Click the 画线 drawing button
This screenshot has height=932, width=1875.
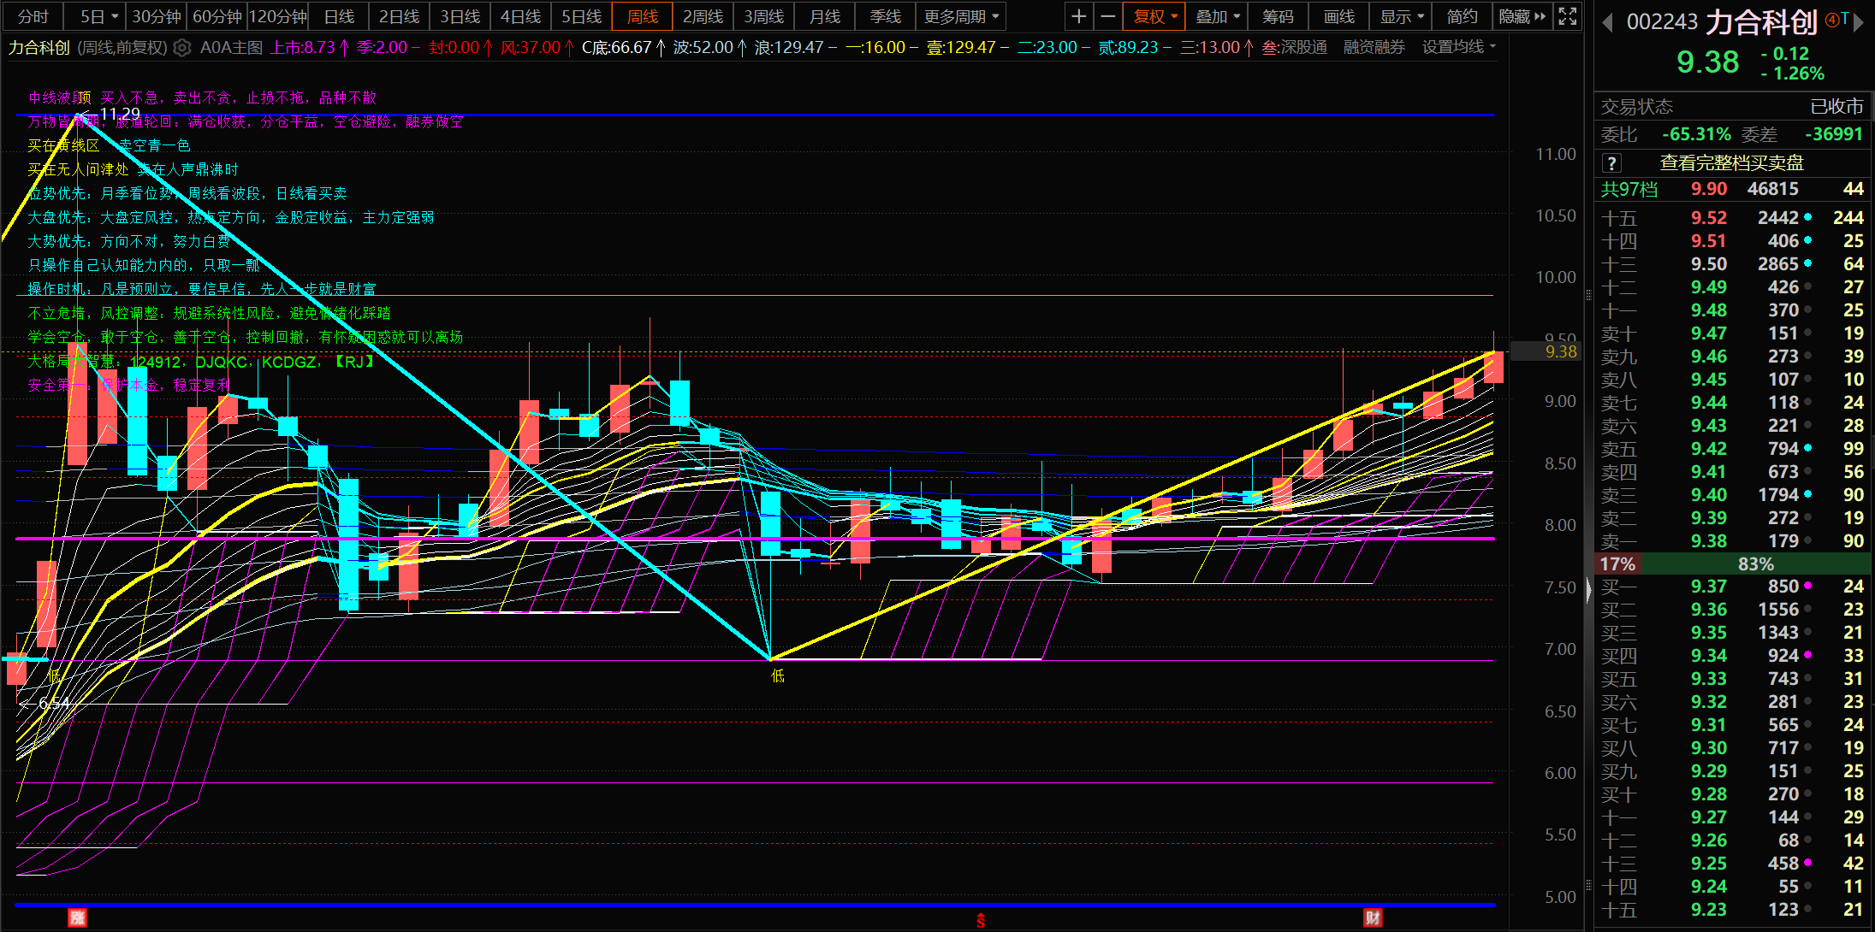[x=1338, y=16]
